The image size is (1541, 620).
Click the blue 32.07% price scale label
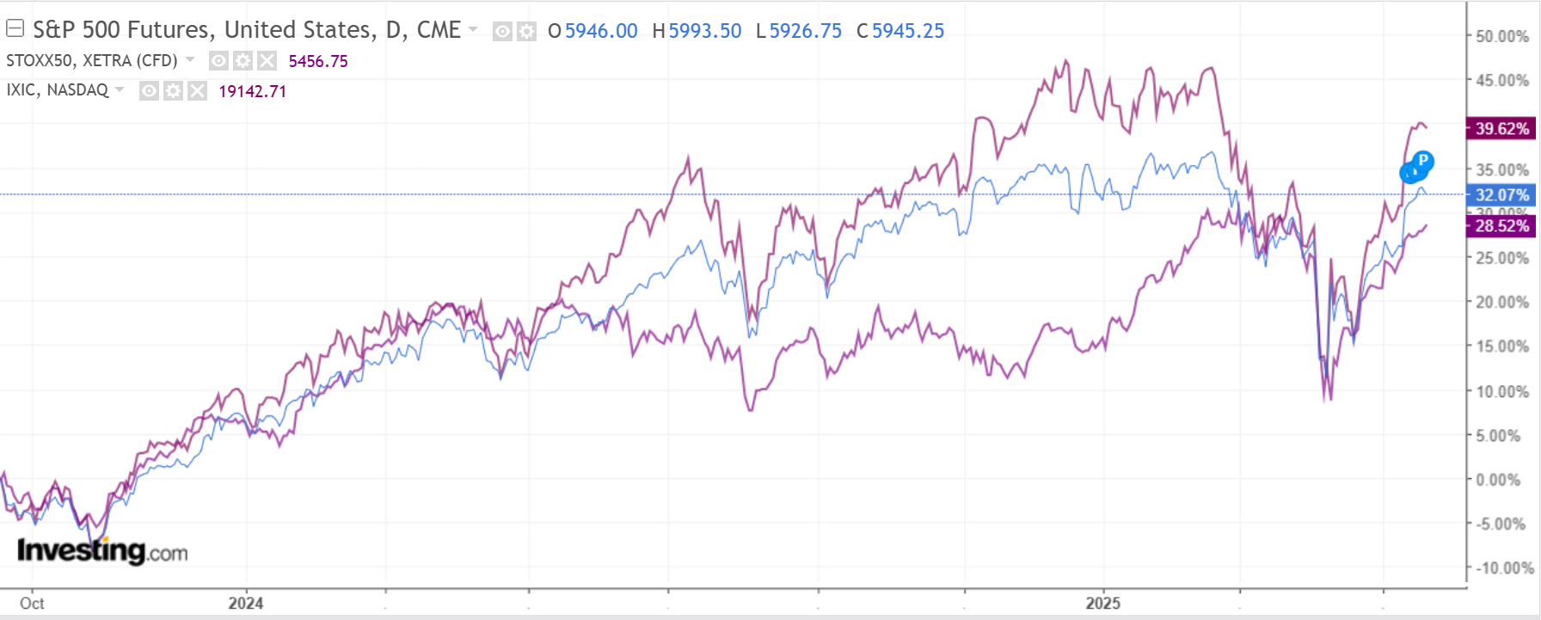click(x=1501, y=195)
